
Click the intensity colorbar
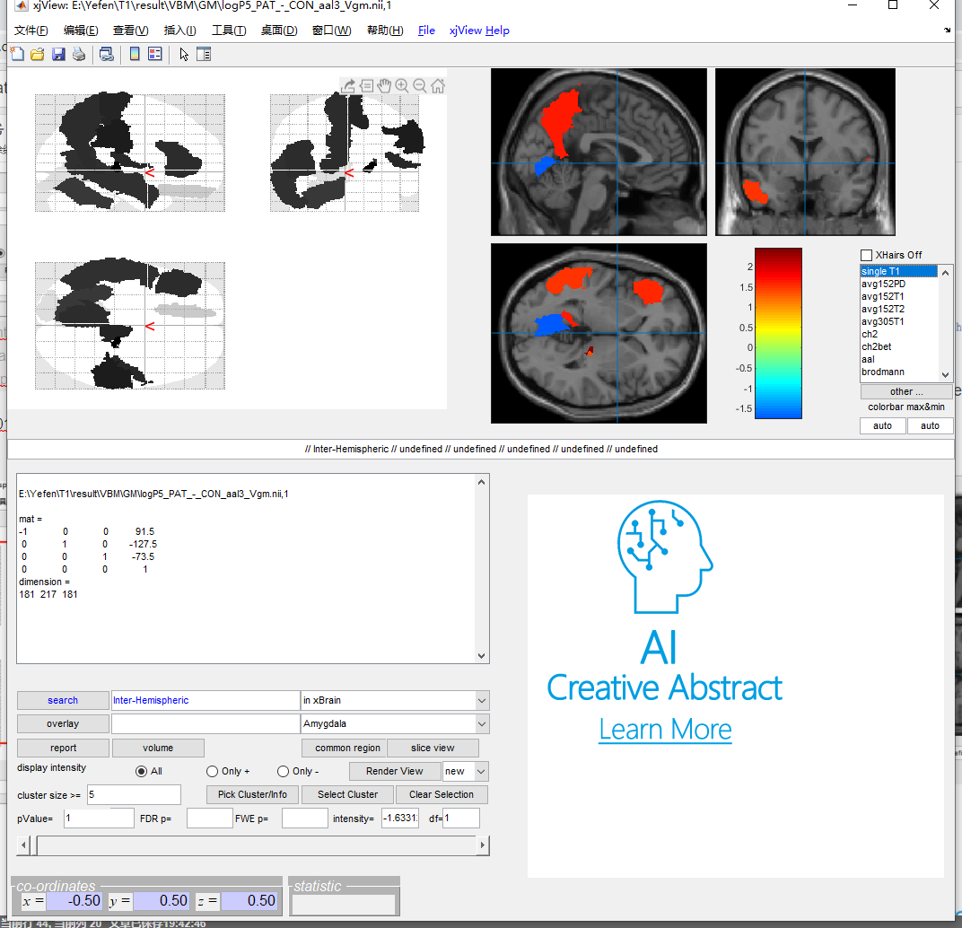pyautogui.click(x=778, y=333)
